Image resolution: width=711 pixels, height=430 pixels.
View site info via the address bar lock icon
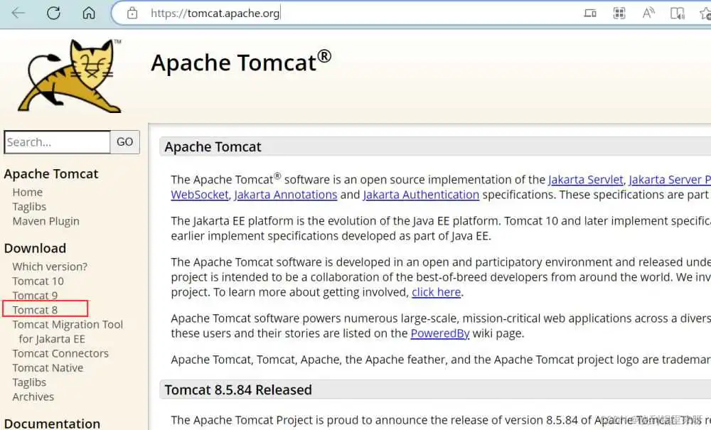click(132, 13)
